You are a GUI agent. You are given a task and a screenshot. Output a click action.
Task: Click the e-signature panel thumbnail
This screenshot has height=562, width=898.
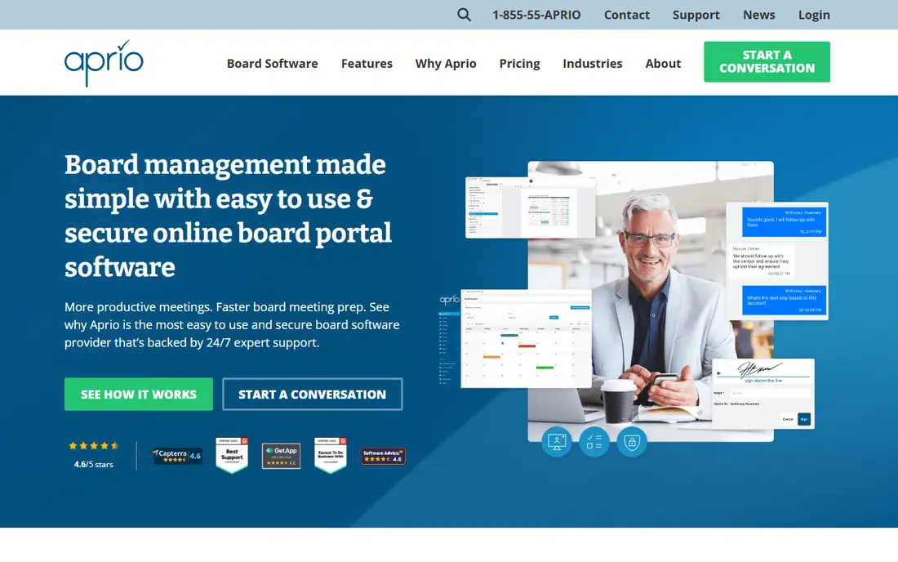click(762, 395)
